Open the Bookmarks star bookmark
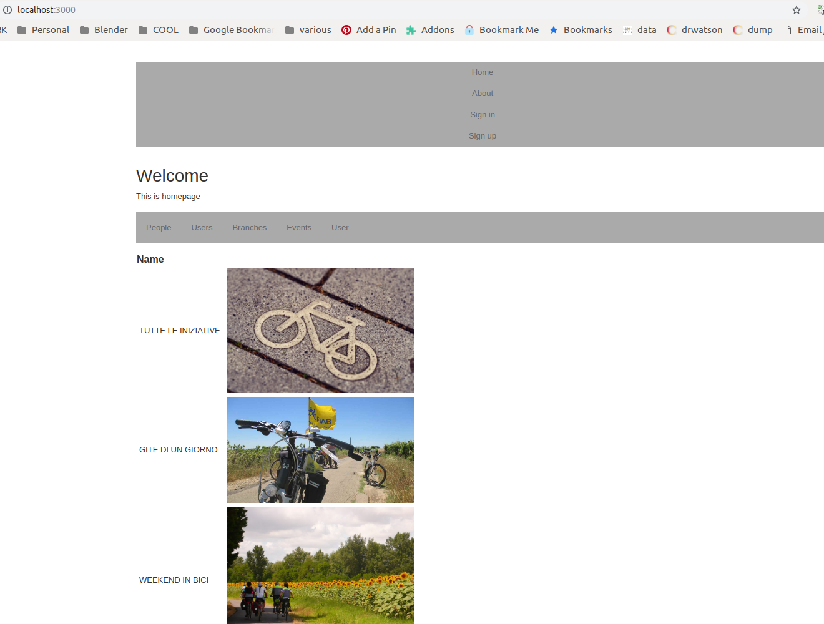This screenshot has height=624, width=824. (x=581, y=30)
